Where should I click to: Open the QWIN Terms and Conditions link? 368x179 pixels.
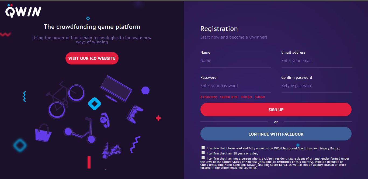tap(293, 149)
